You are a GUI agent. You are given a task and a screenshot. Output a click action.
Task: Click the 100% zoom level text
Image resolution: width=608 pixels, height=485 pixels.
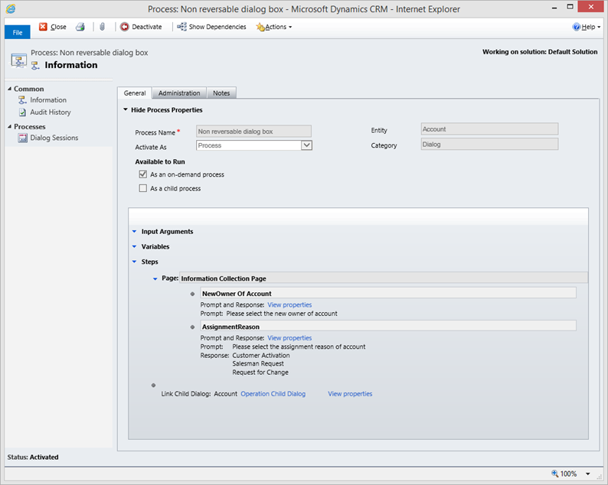pos(568,474)
